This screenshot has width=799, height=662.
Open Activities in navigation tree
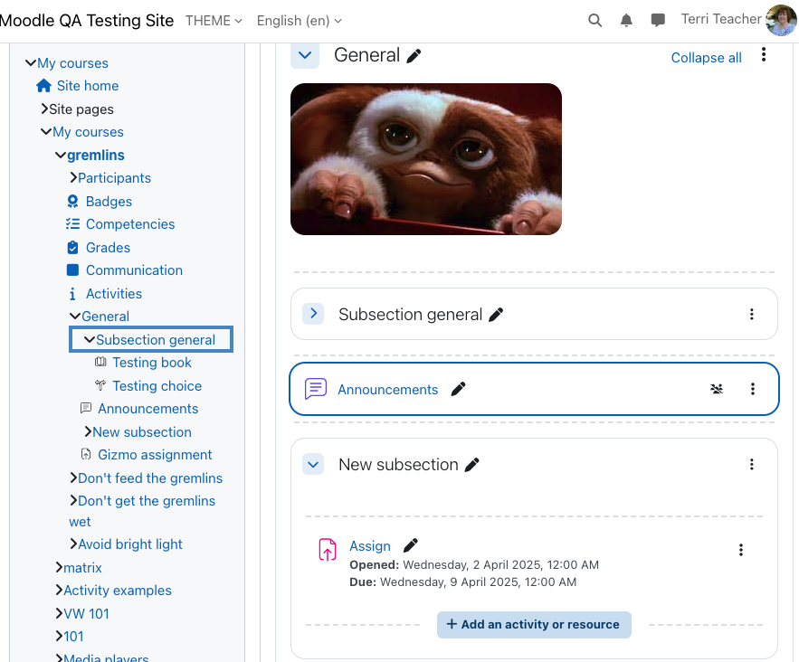[114, 294]
